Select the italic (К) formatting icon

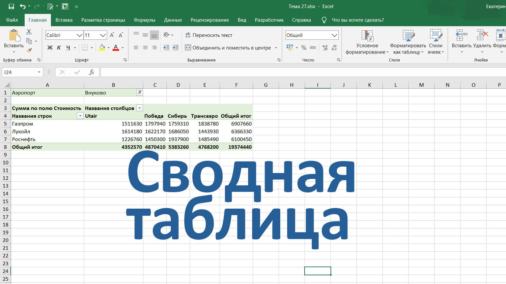59,47
